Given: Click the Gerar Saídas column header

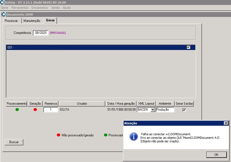Looking at the screenshot, I should point(184,104).
